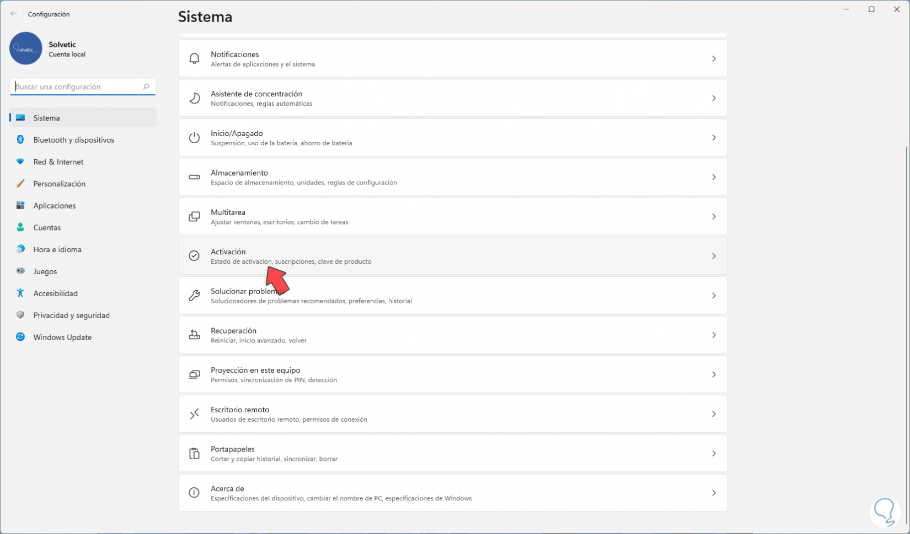Focus the Buscar una configuración field
910x534 pixels.
coord(76,86)
